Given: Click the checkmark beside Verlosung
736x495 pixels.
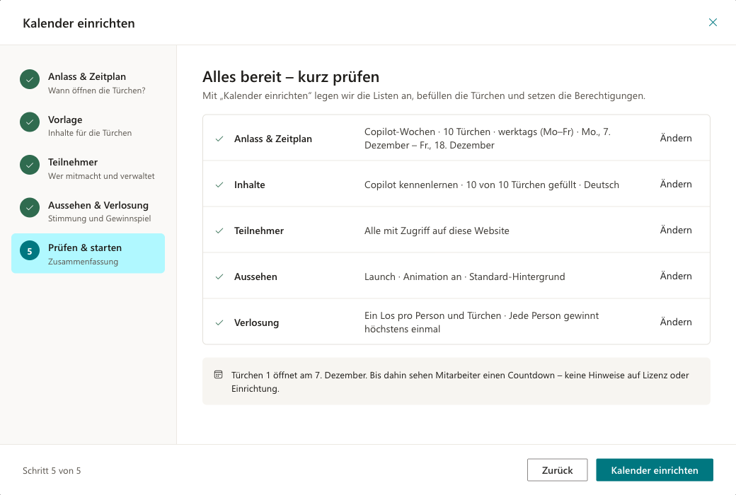Looking at the screenshot, I should (x=219, y=322).
